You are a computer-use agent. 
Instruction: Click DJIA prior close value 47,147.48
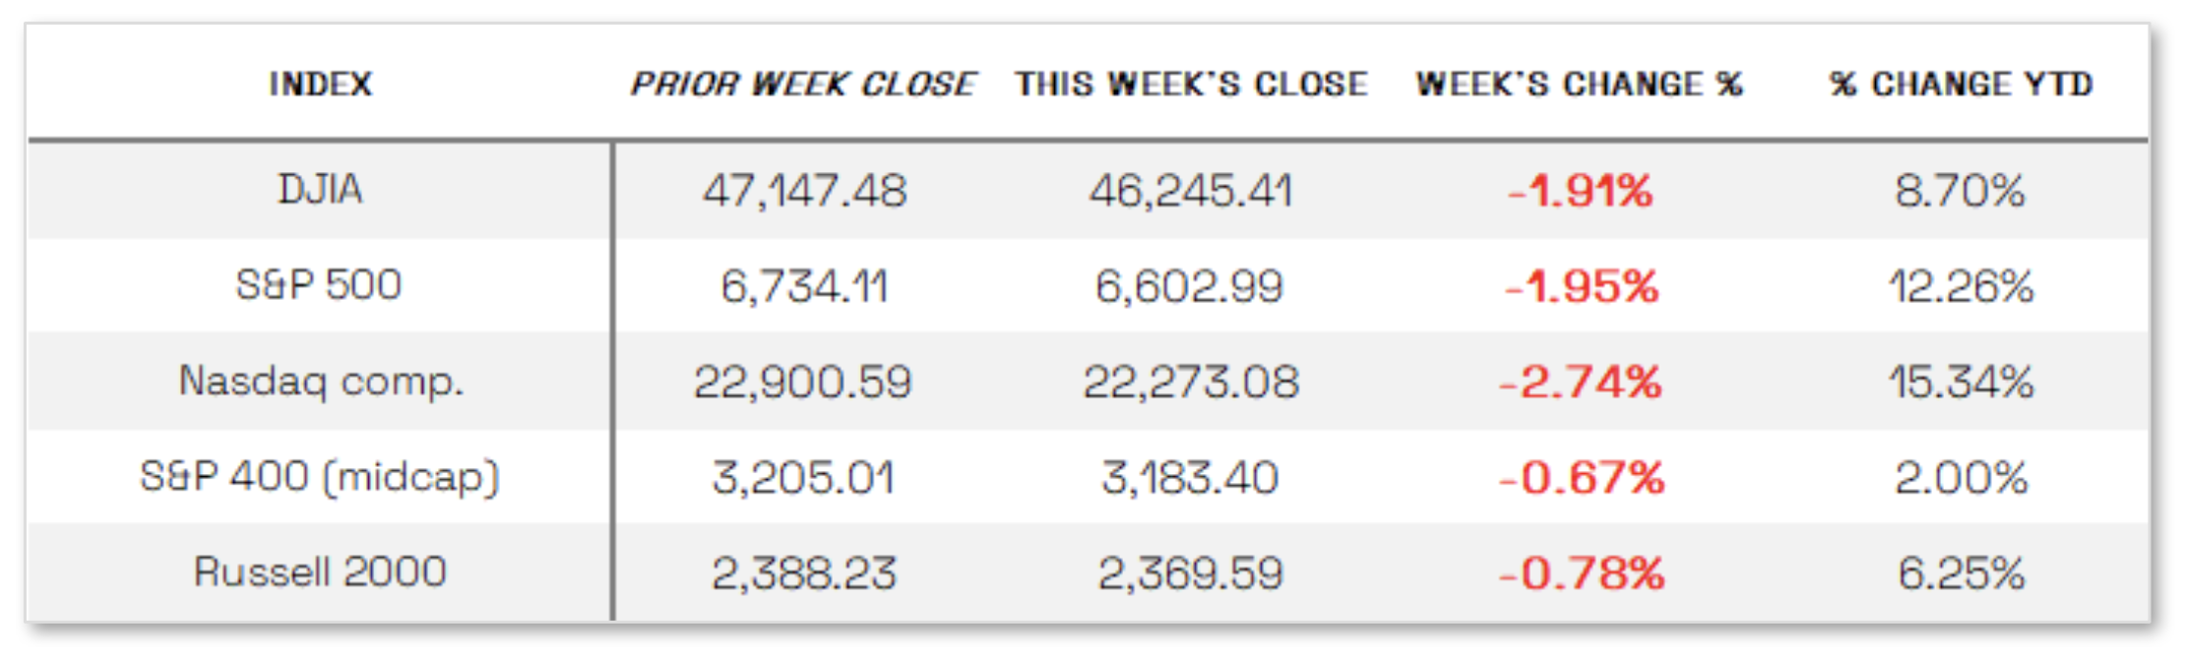click(804, 190)
